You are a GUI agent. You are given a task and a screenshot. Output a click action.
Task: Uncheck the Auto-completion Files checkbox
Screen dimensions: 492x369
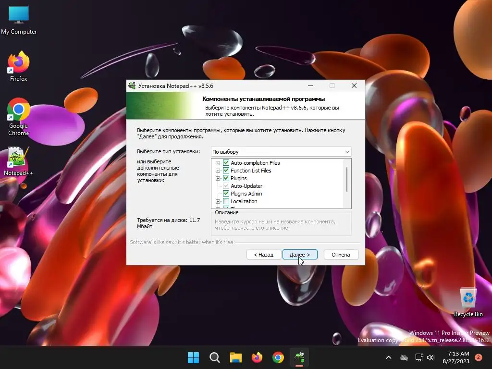click(226, 163)
